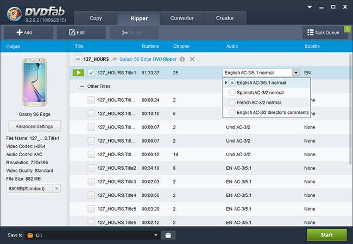Click the Edit button
353x244 pixels.
click(81, 33)
